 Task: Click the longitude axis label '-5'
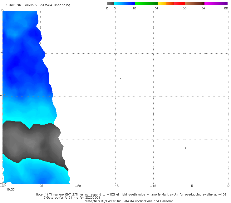pyautogui.click(x=191, y=186)
